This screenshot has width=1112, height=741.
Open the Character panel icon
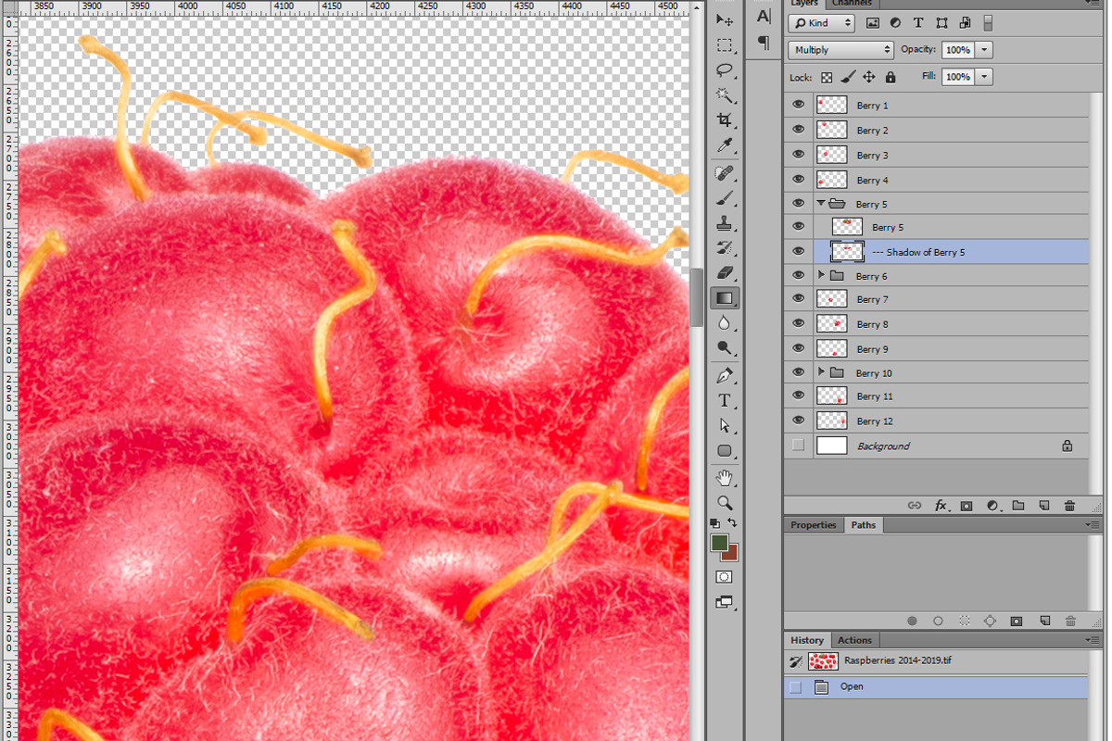click(764, 17)
